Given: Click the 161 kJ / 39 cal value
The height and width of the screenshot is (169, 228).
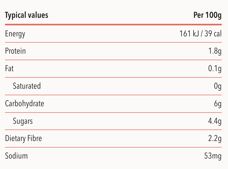Looking at the screenshot, I should (x=200, y=34).
